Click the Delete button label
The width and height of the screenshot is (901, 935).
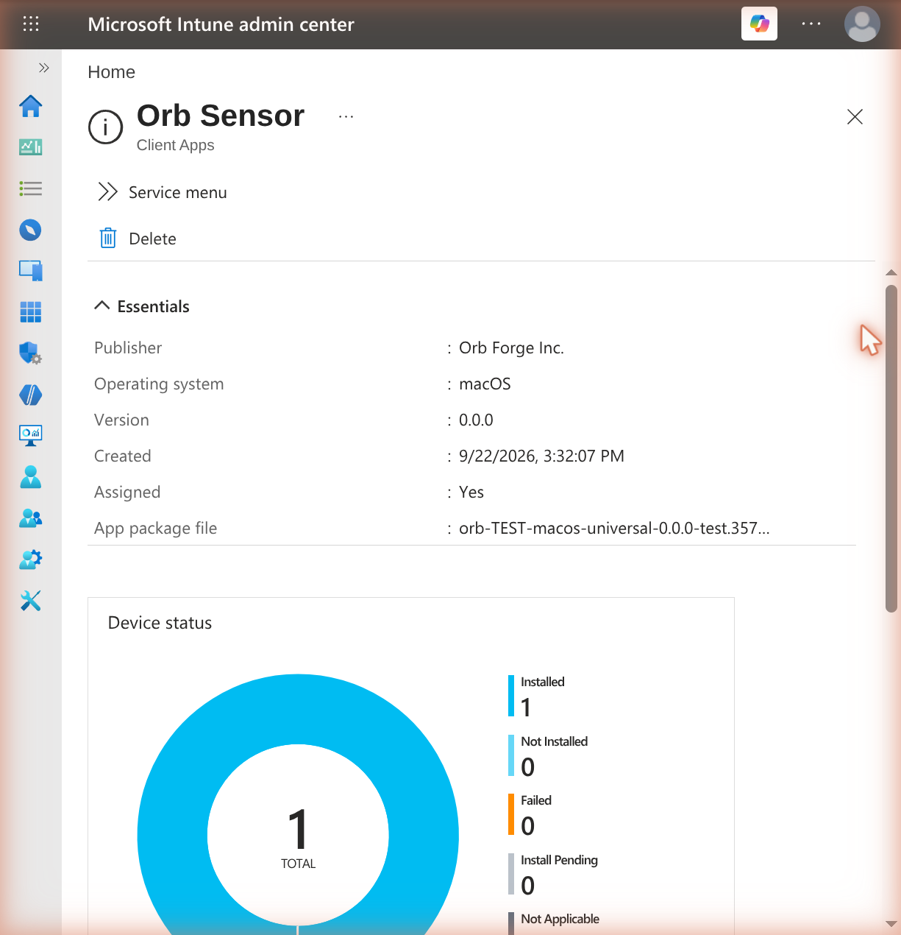point(152,239)
